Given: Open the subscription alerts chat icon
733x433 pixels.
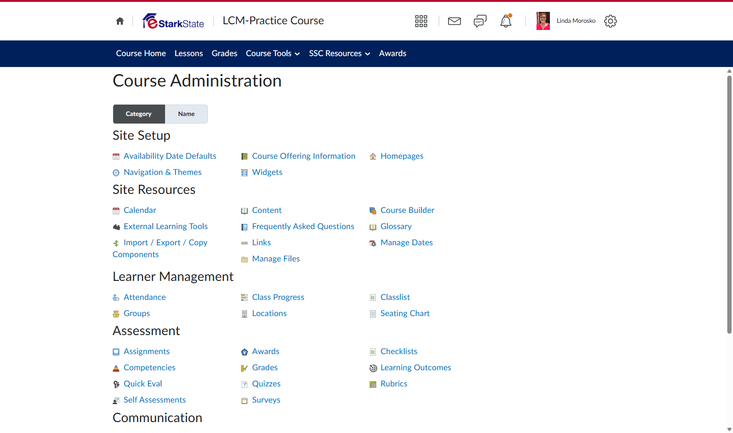Looking at the screenshot, I should (x=480, y=21).
